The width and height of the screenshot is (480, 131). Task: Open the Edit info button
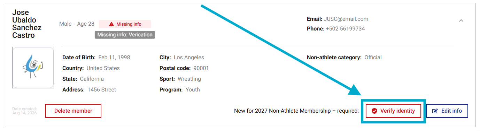[x=447, y=111]
